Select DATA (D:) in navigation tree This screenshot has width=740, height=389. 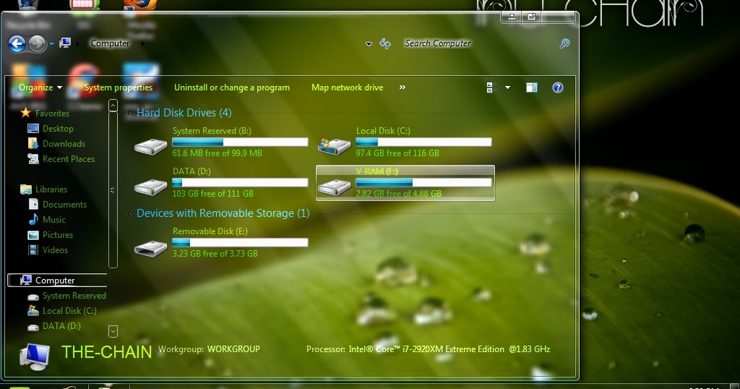point(61,326)
